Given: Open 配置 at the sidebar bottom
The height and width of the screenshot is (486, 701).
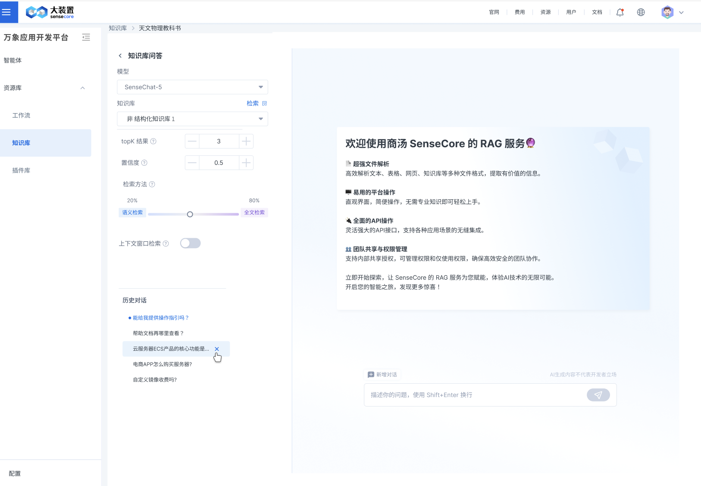Looking at the screenshot, I should (x=15, y=473).
